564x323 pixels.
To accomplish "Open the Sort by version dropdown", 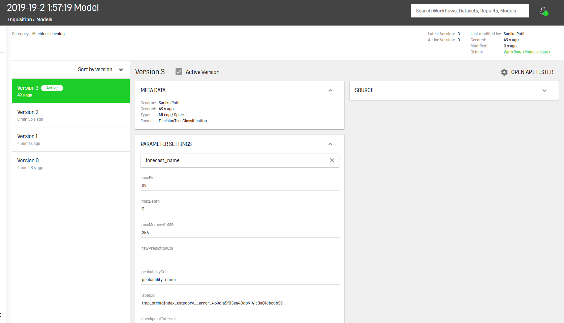I will [x=101, y=70].
